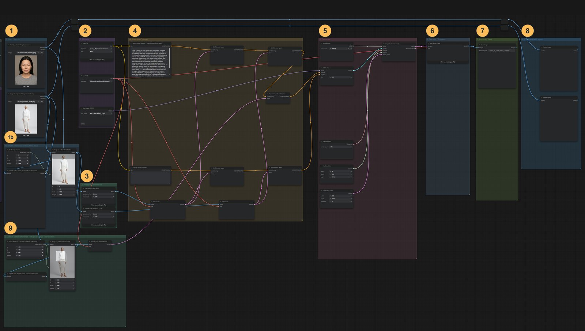Increment the cfg value in CFG Guider
This screenshot has width=585, height=331.
351,77
